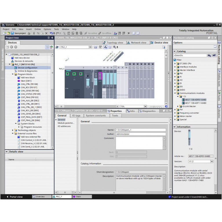
Task: Switch to System constants tab
Action: click(x=96, y=116)
